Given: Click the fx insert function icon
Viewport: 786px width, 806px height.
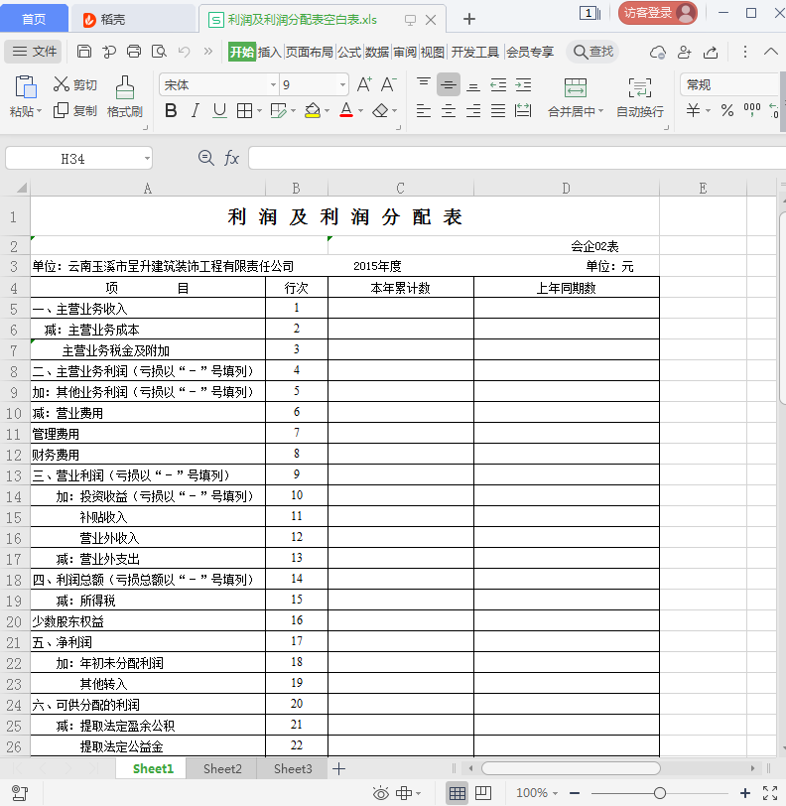Looking at the screenshot, I should 231,158.
